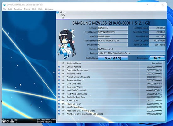Click the kirino kasumu credit link
173x126 pixels.
click(44, 122)
